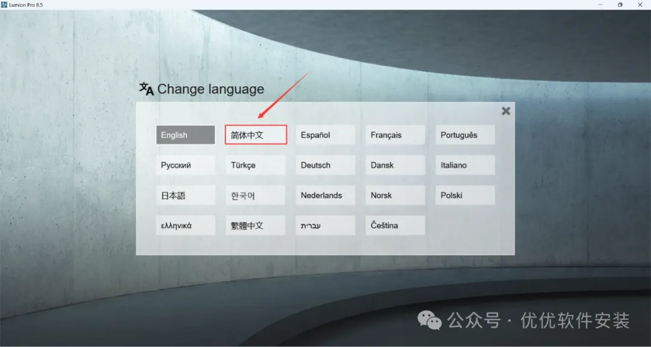Select 日本語 language option
Image resolution: width=651 pixels, height=347 pixels.
click(x=186, y=196)
